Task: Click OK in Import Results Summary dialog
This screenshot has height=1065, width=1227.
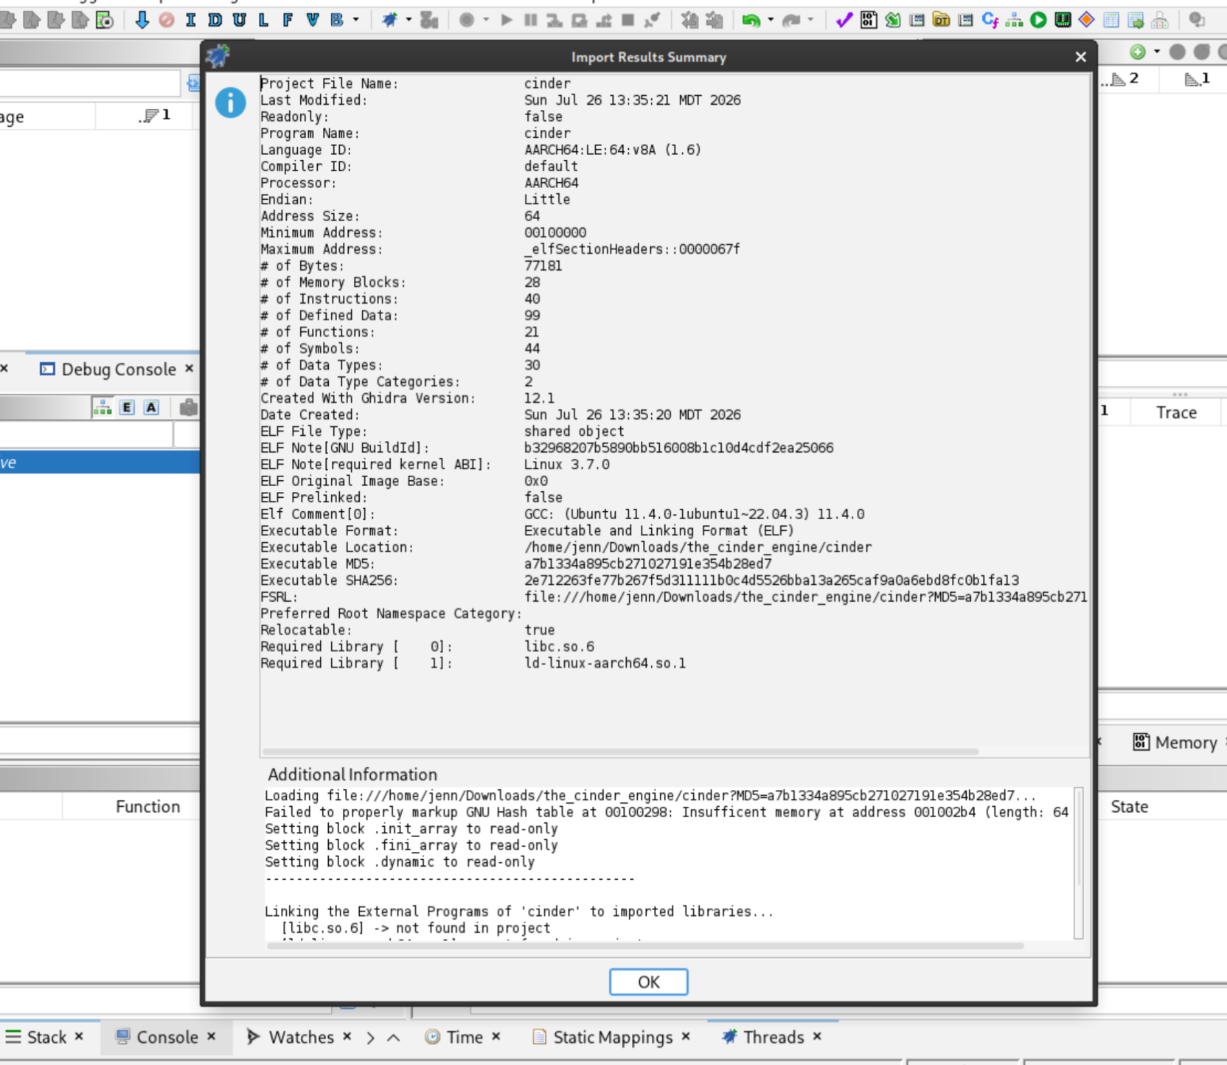Action: [x=648, y=982]
